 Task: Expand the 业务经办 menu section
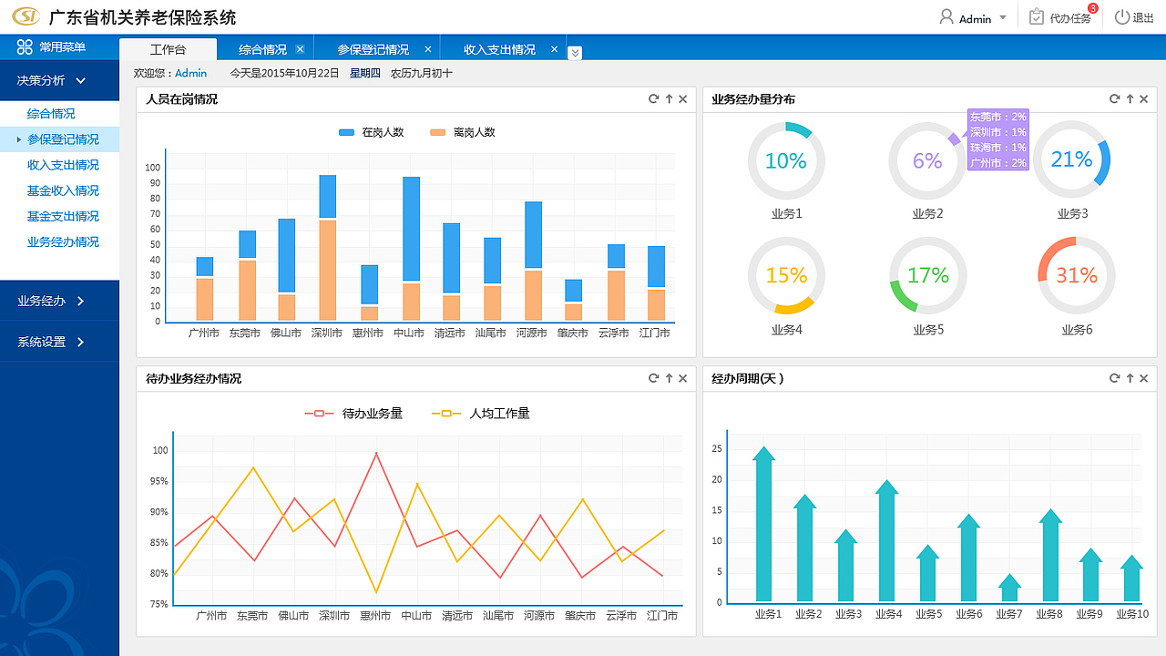click(81, 301)
